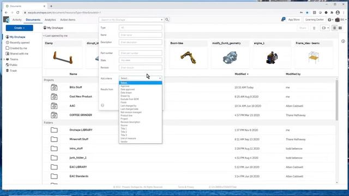This screenshot has height=196, width=349.
Task: Show Created by me documents
Action: click(x=18, y=48)
